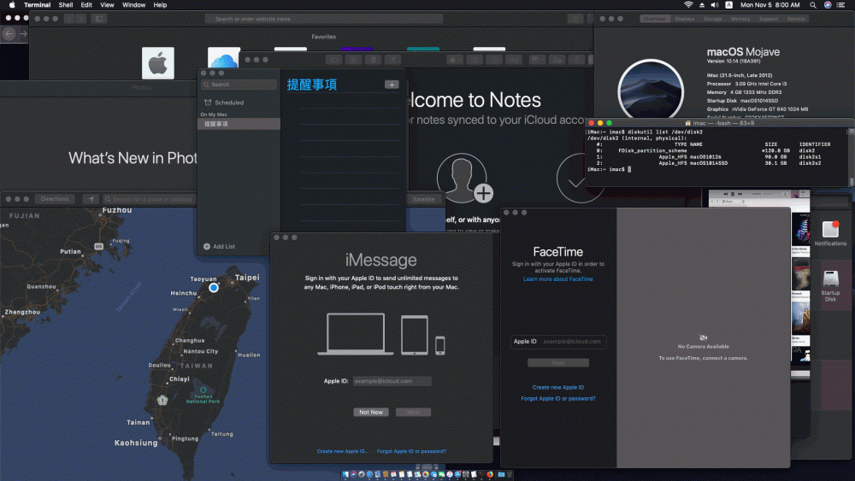Click Create new Apple ID in iMessage
The image size is (855, 481).
[x=343, y=451]
